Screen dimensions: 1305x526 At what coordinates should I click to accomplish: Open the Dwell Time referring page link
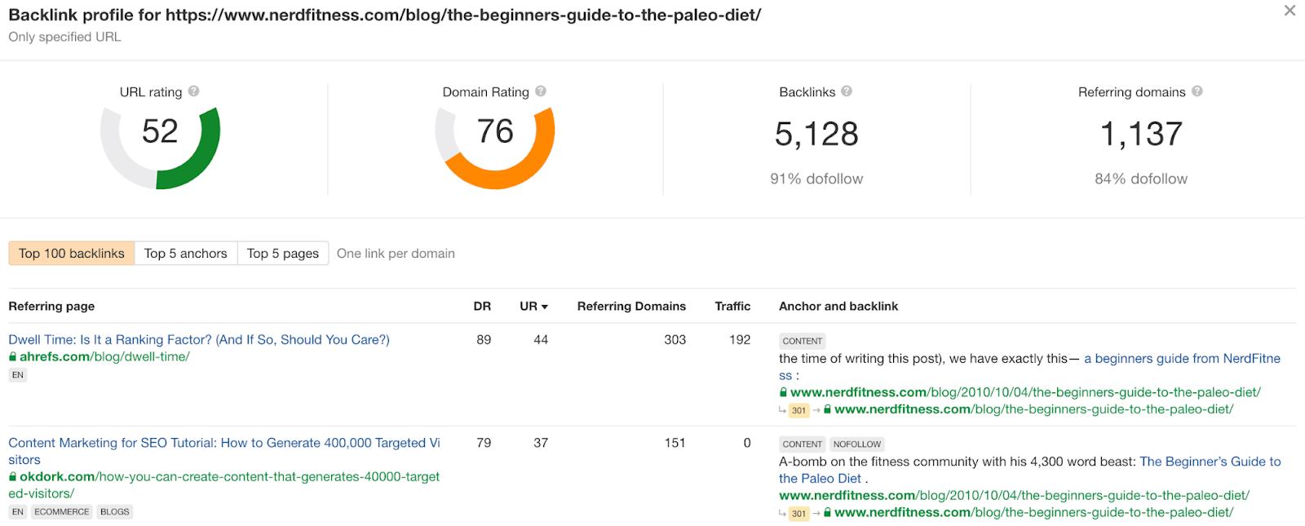coord(199,339)
